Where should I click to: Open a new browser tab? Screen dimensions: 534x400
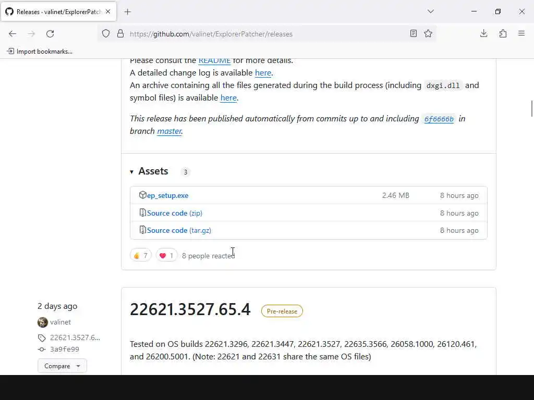pyautogui.click(x=128, y=12)
